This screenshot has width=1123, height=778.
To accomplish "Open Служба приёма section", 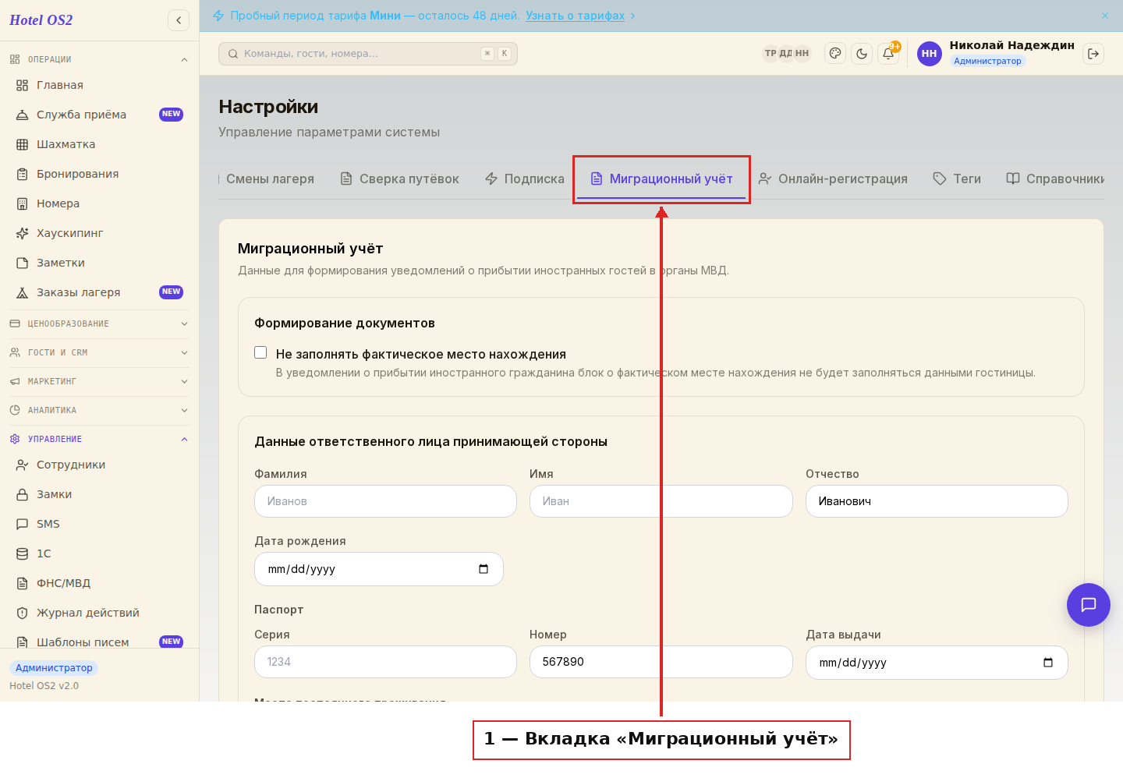I will click(x=100, y=115).
